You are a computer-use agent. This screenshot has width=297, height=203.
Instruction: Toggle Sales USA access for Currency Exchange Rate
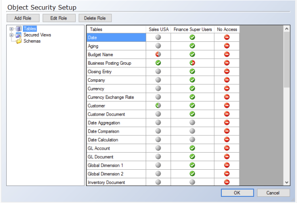[x=158, y=97]
